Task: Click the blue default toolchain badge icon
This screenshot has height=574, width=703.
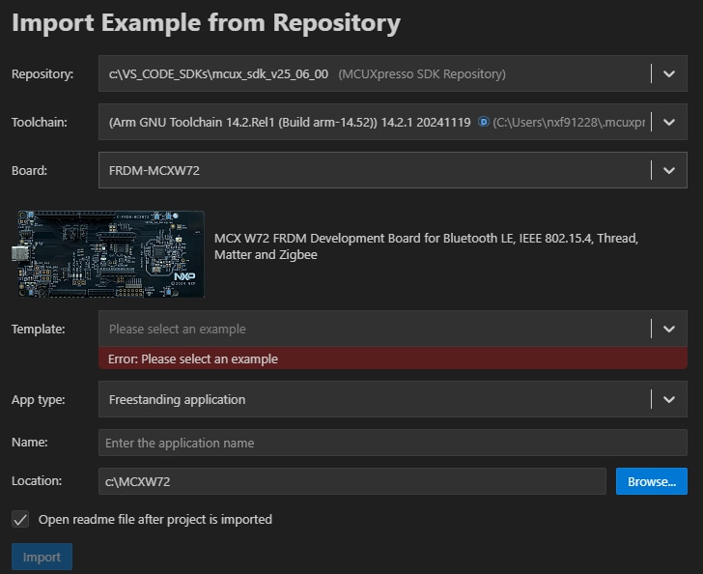Action: [x=483, y=122]
